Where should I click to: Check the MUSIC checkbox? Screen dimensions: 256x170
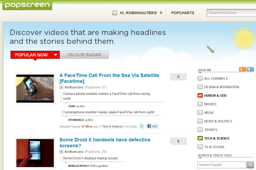coord(200,113)
